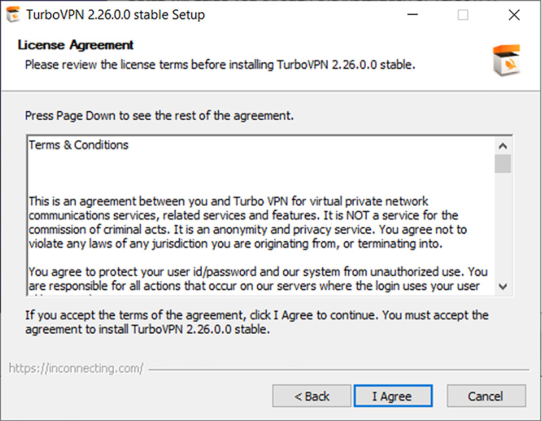Click the Terms & Conditions heading in license box
Screen dimensions: 542x421
click(79, 145)
